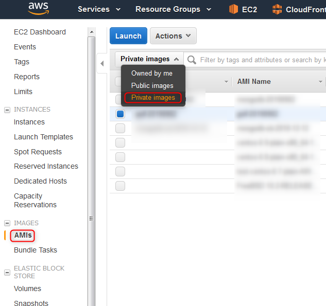
Task: Open the Services dropdown menu
Action: [x=99, y=9]
